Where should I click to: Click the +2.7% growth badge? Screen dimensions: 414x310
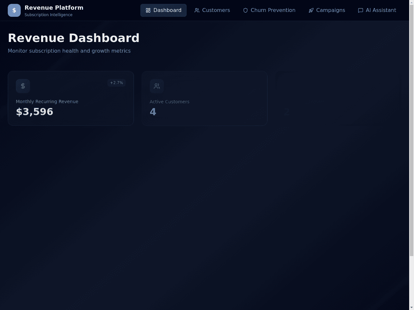pos(116,83)
